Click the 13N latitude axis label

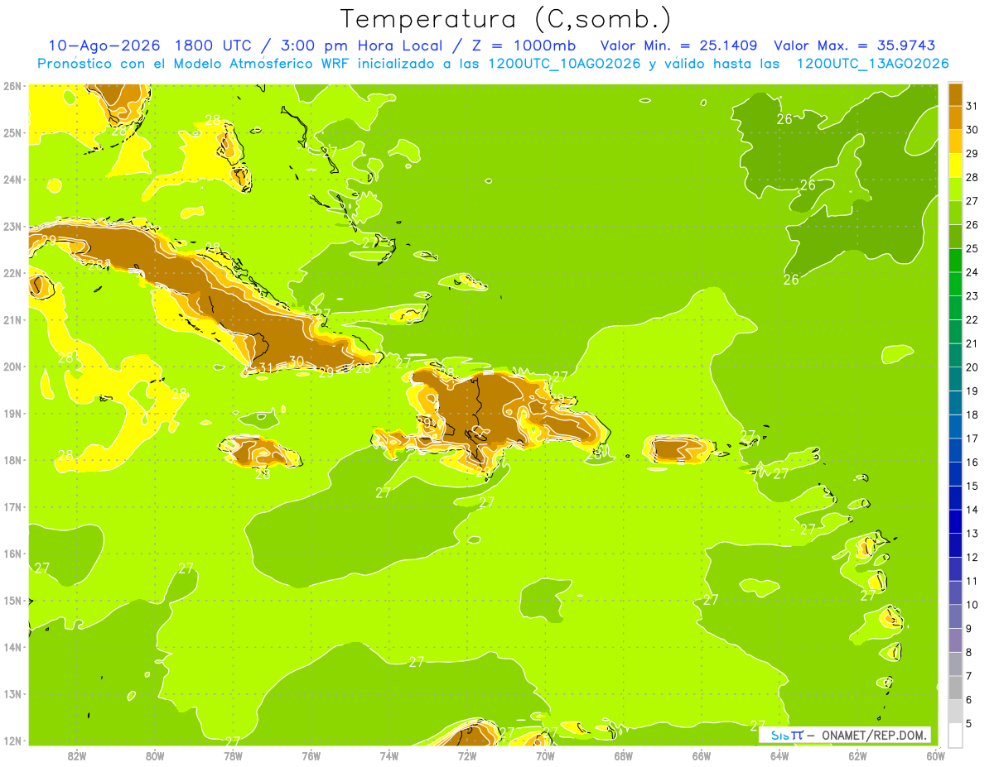[x=12, y=693]
